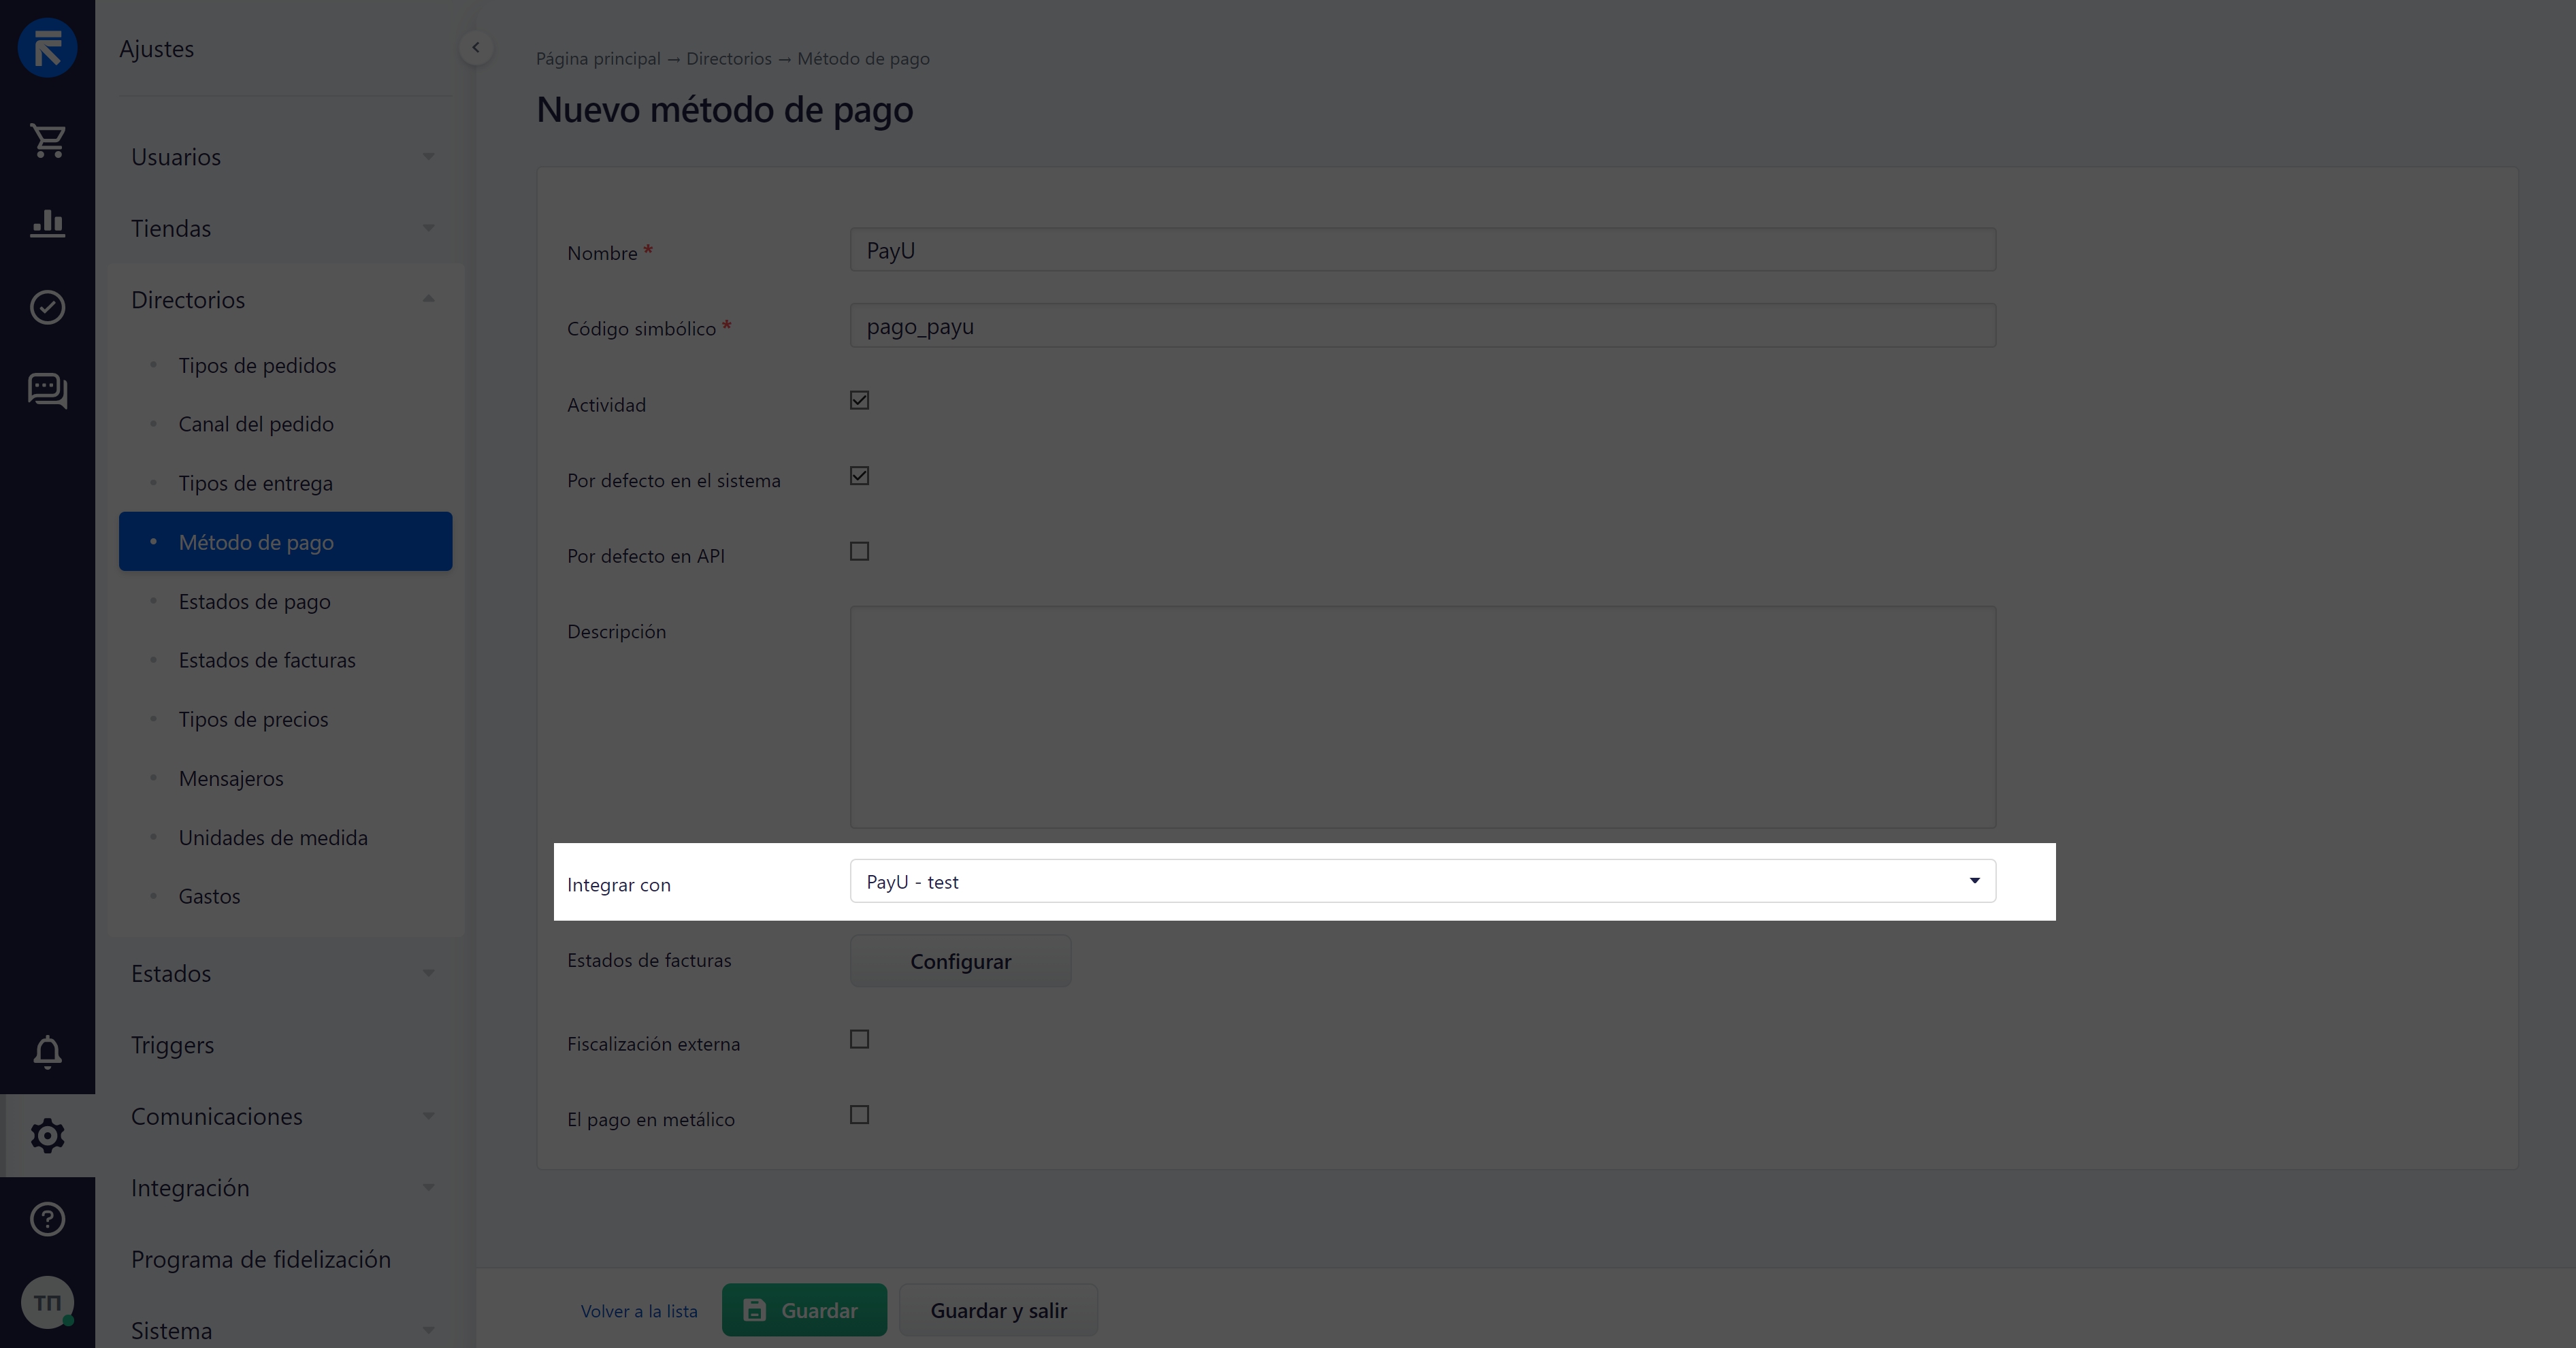Focus the Código simbólico input field
The image size is (2576, 1348).
[x=1422, y=326]
